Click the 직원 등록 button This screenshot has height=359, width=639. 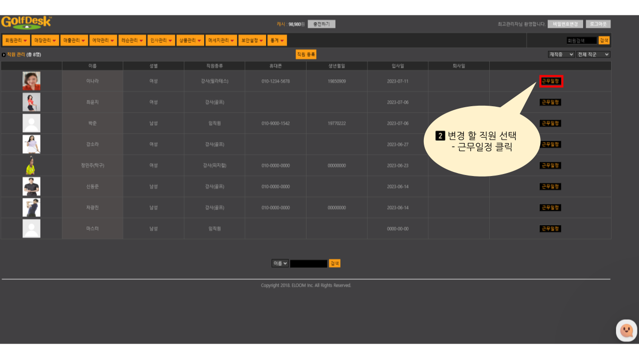click(x=306, y=54)
